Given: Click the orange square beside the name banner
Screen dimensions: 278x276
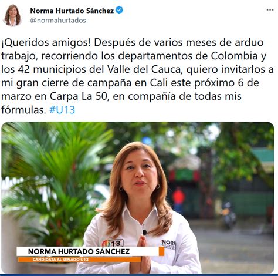Looking at the screenshot, I should click(x=162, y=251).
